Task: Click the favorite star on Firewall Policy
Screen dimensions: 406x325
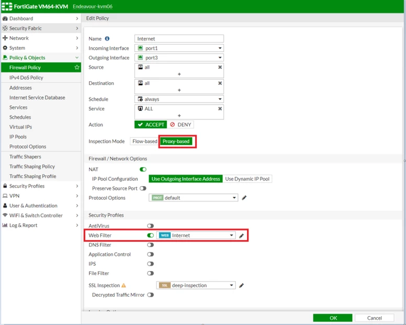Action: click(77, 68)
